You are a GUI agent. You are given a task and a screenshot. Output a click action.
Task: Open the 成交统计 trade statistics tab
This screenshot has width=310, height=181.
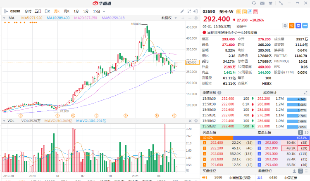[x=269, y=92]
